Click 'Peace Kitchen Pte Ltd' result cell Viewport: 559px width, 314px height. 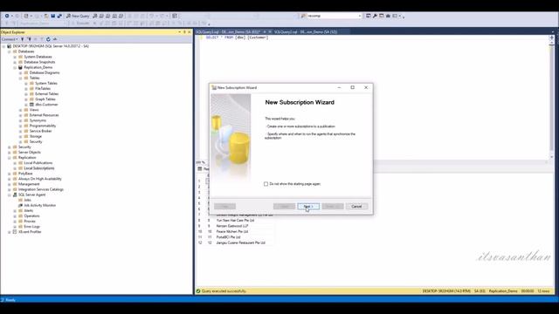point(232,232)
